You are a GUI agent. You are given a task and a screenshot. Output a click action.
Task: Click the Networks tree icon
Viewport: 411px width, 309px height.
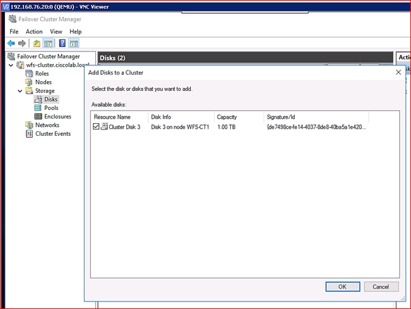point(29,125)
